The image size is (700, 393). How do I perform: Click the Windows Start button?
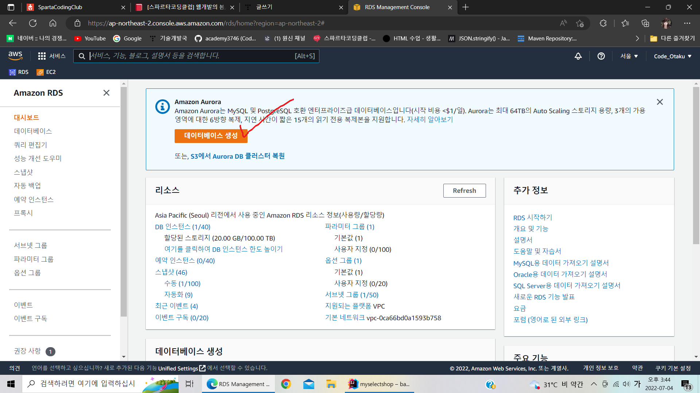11,384
